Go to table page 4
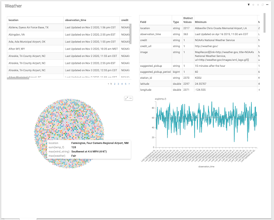The image size is (274, 220). click(122, 84)
